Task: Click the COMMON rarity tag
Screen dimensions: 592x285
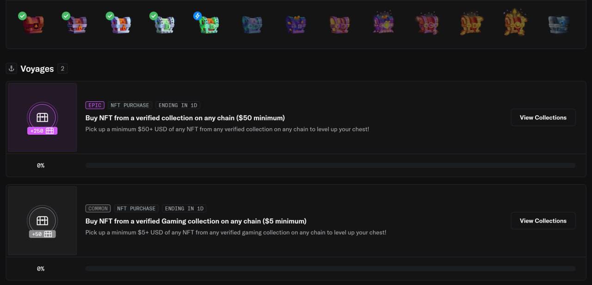Action: pyautogui.click(x=98, y=209)
